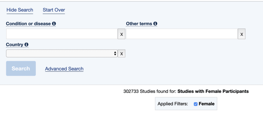Image resolution: width=263 pixels, height=115 pixels.
Task: Reset everything with Start Over link
Action: (54, 10)
